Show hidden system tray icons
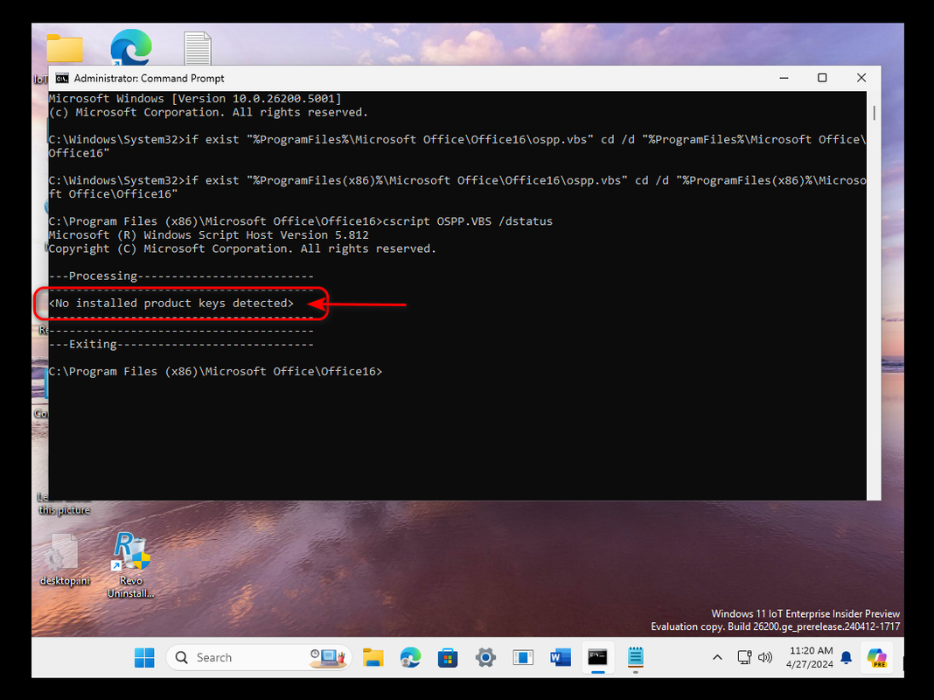The width and height of the screenshot is (934, 700). pos(717,658)
